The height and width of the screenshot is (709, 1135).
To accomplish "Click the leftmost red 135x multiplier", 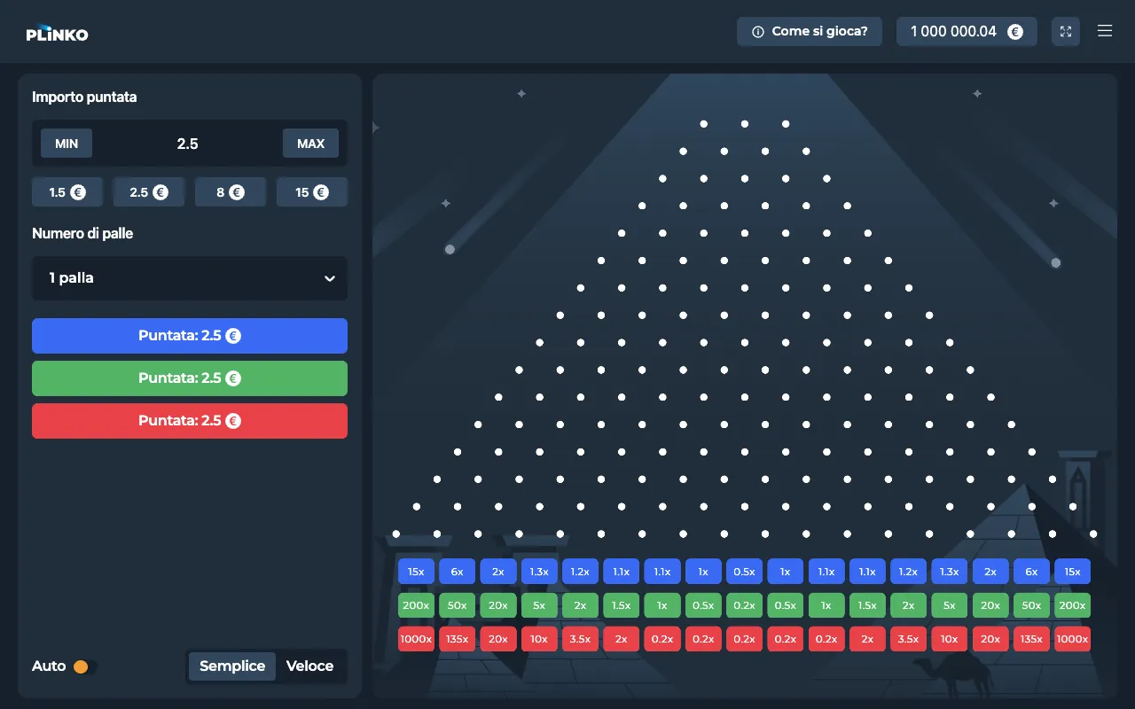I will pos(457,639).
